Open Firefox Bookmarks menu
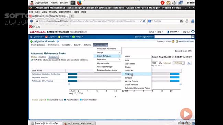Screen dimensions: 223x125 pos(65,12)
